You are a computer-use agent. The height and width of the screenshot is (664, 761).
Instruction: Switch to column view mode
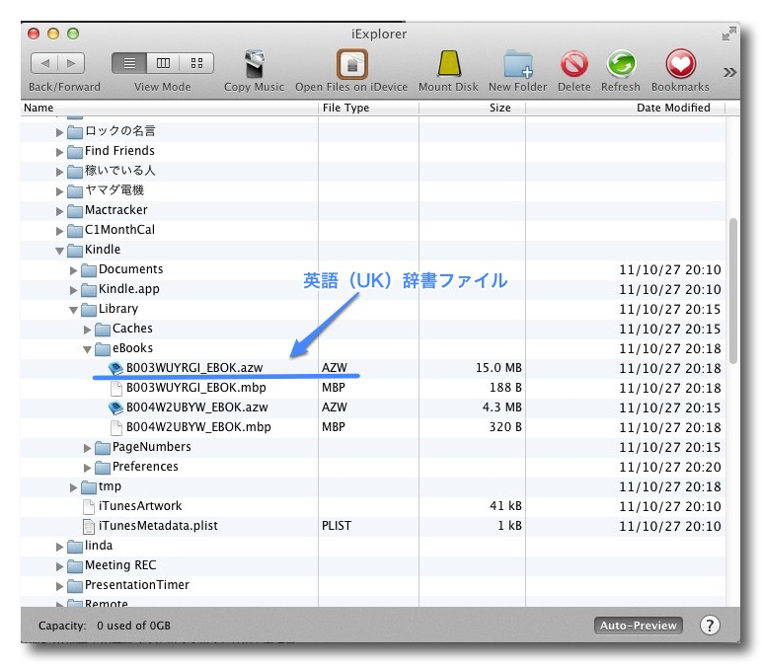point(163,63)
